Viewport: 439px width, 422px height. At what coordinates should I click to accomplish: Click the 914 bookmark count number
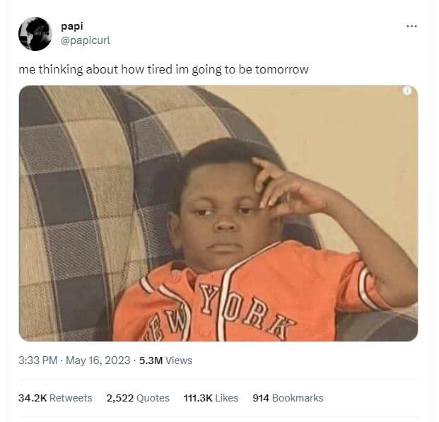[x=261, y=398]
